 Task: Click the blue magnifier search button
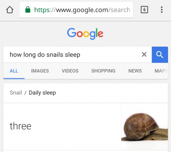(160, 55)
